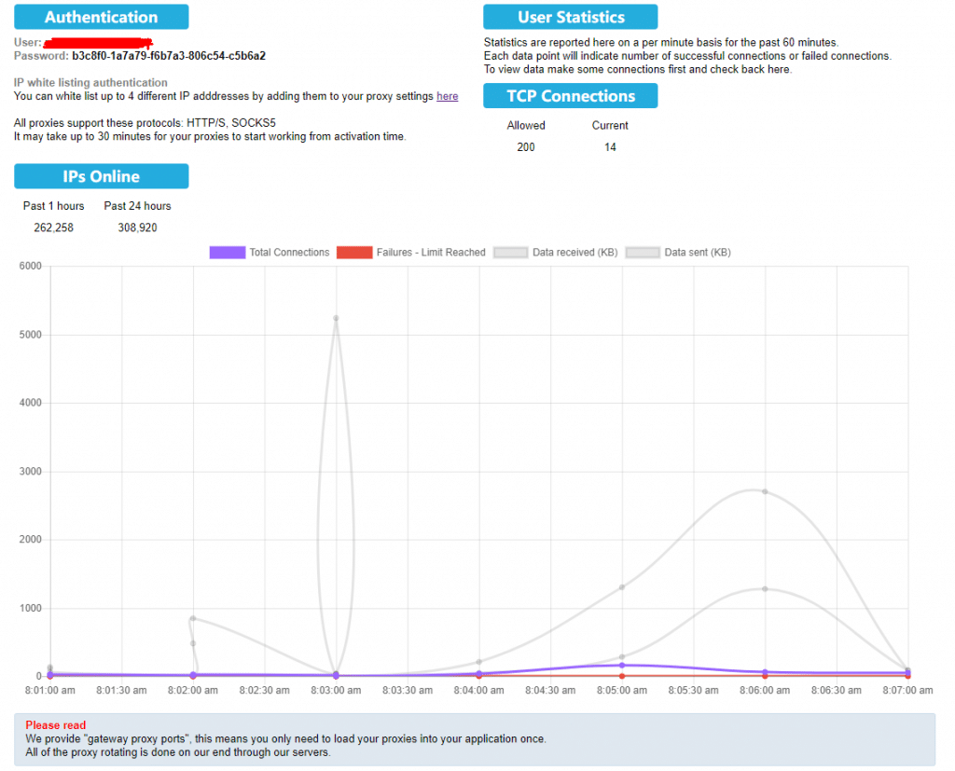Select the IPs Online header
Viewport: 955px width, 771px height.
coord(101,176)
